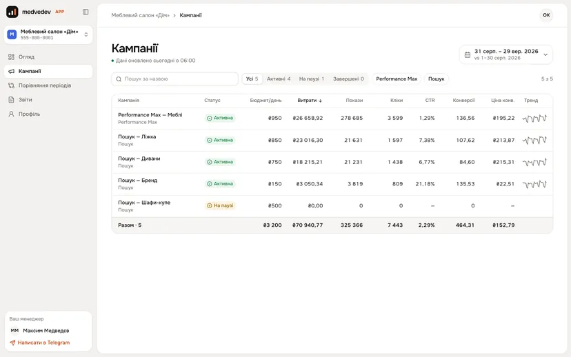Go to Порівняння періодів
571x357 pixels.
point(48,85)
